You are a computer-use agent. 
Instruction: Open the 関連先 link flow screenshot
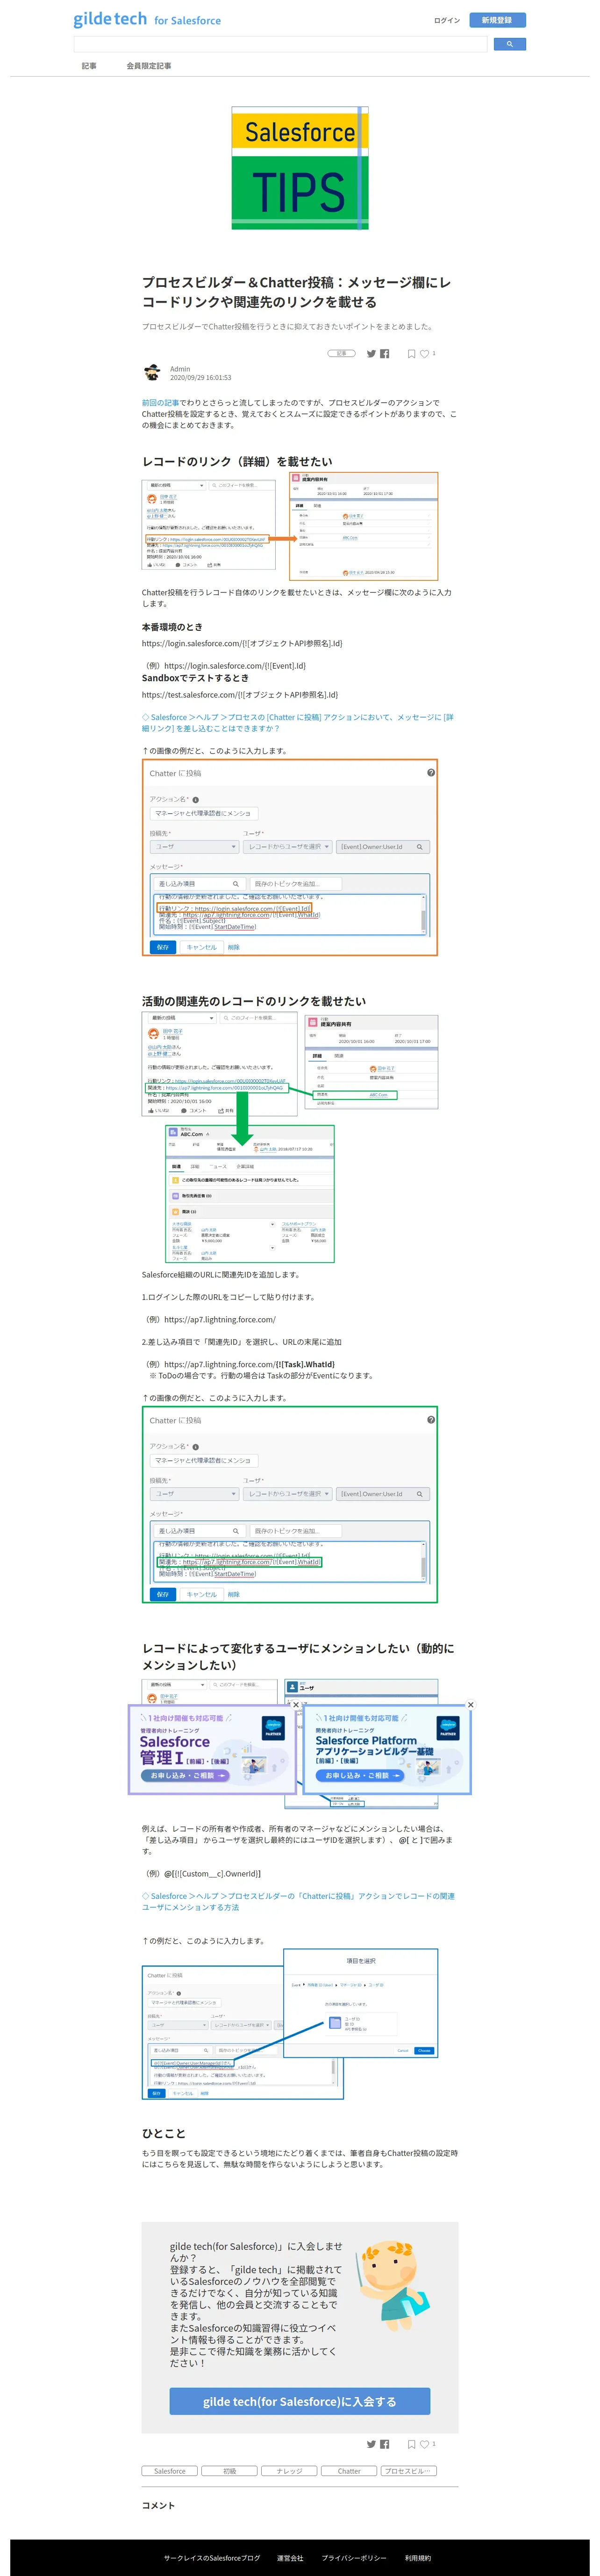pyautogui.click(x=290, y=1137)
